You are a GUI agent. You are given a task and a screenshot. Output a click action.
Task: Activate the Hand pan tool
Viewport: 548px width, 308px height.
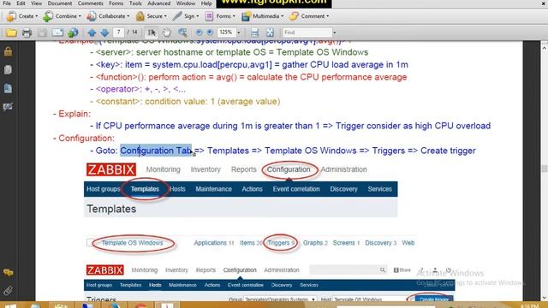(x=167, y=33)
